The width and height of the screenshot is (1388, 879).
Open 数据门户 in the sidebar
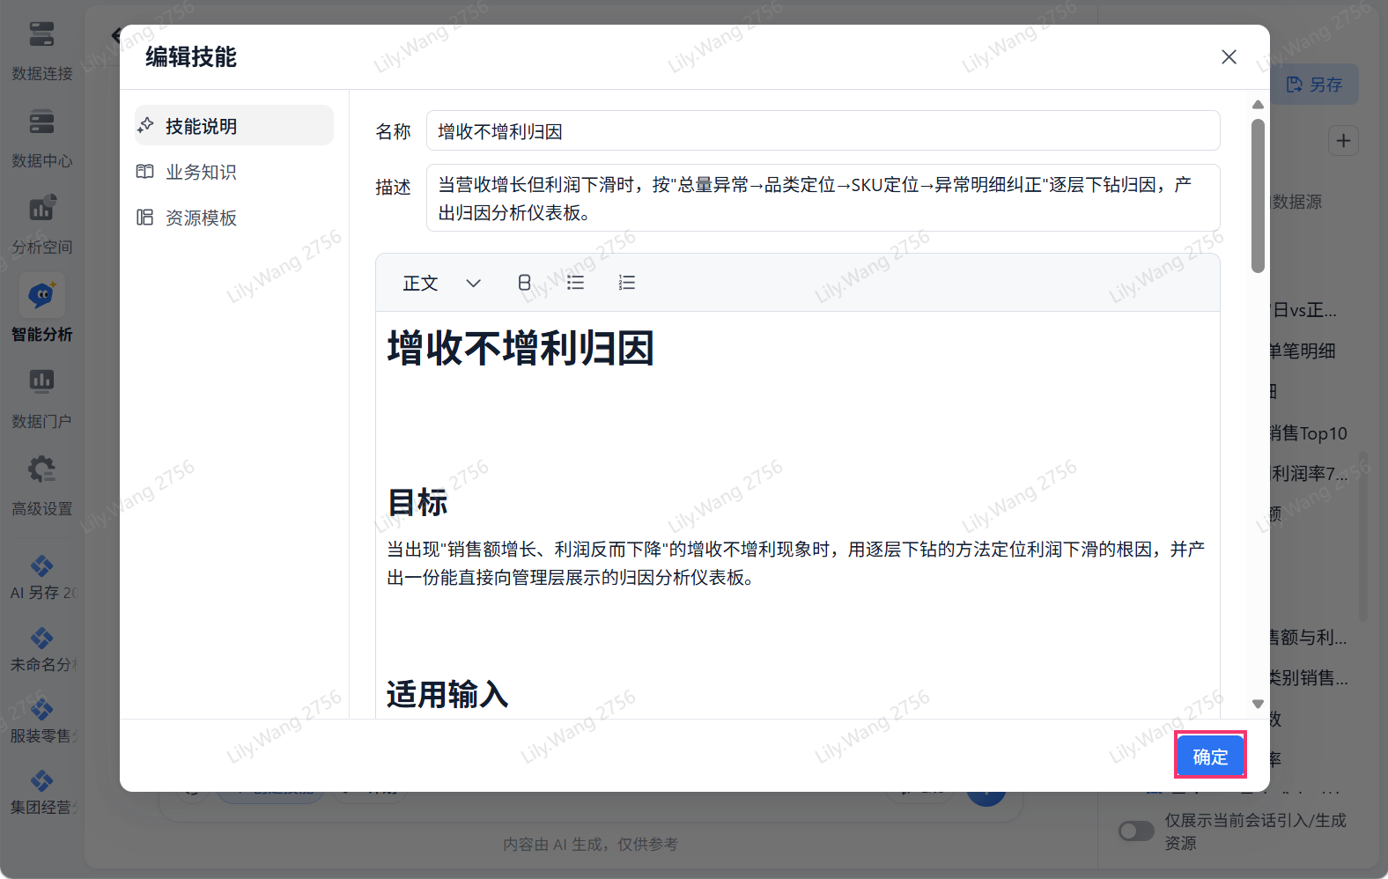tap(41, 398)
